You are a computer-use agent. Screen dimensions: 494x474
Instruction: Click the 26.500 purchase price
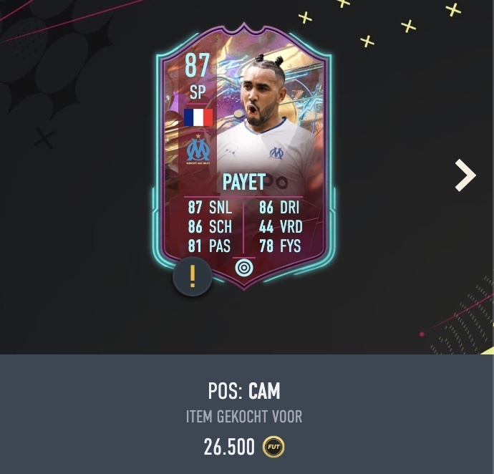click(229, 447)
